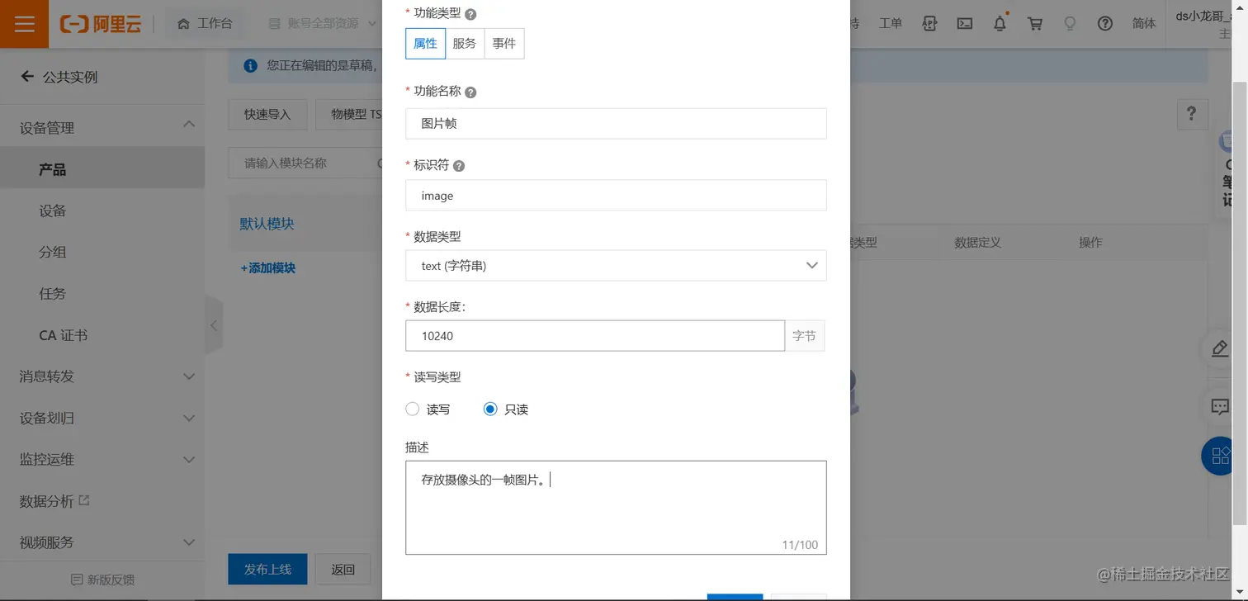
Task: Expand the 消息转发 section
Action: click(x=189, y=376)
